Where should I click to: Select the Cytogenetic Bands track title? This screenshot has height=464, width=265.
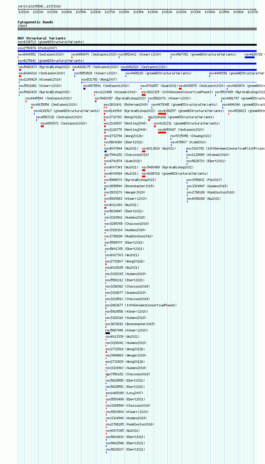pos(35,22)
